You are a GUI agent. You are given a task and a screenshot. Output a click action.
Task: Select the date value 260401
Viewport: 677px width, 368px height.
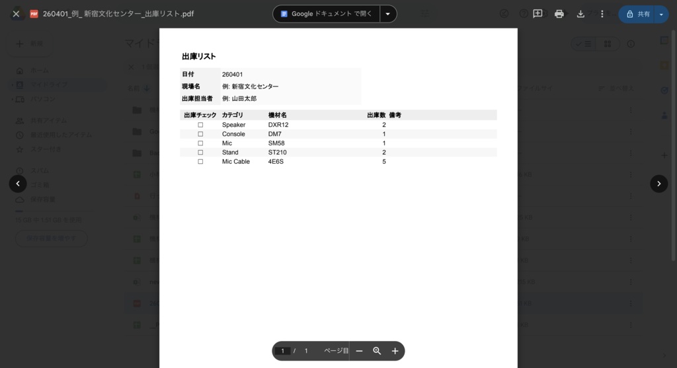pos(232,74)
